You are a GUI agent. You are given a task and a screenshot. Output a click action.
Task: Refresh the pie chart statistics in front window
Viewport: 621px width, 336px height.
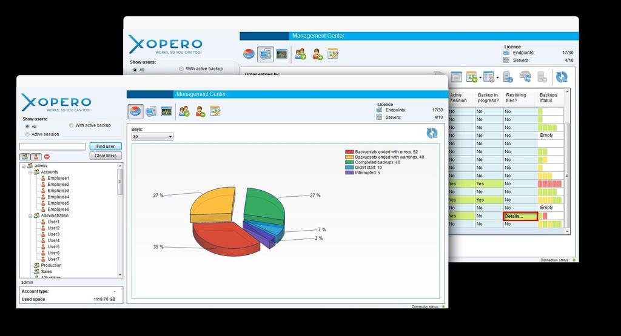pyautogui.click(x=432, y=133)
